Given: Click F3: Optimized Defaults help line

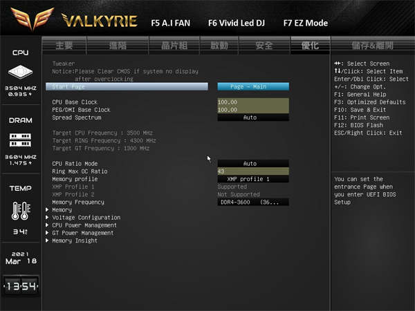Looking at the screenshot, I should pos(370,102).
